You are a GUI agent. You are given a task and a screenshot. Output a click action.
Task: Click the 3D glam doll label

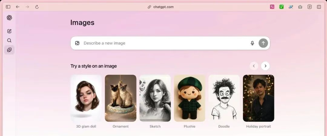[x=86, y=126]
